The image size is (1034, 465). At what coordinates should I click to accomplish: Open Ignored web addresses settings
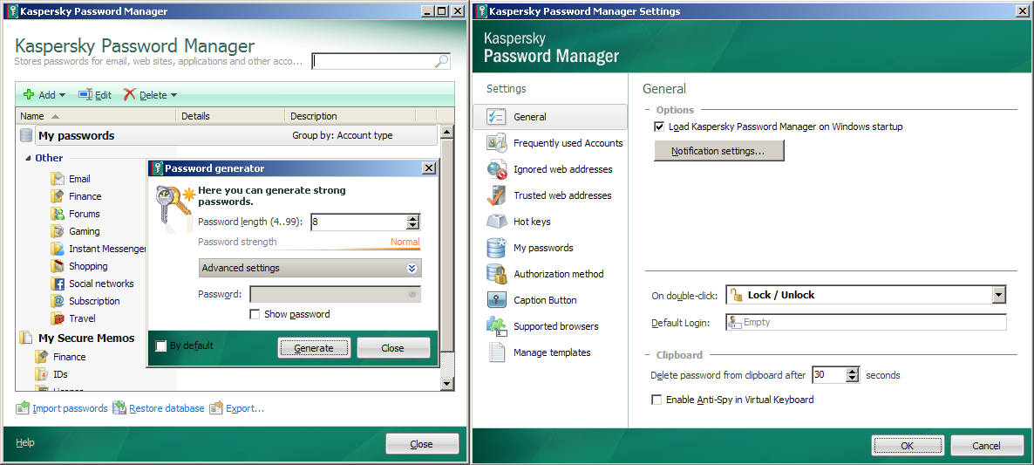click(x=562, y=169)
